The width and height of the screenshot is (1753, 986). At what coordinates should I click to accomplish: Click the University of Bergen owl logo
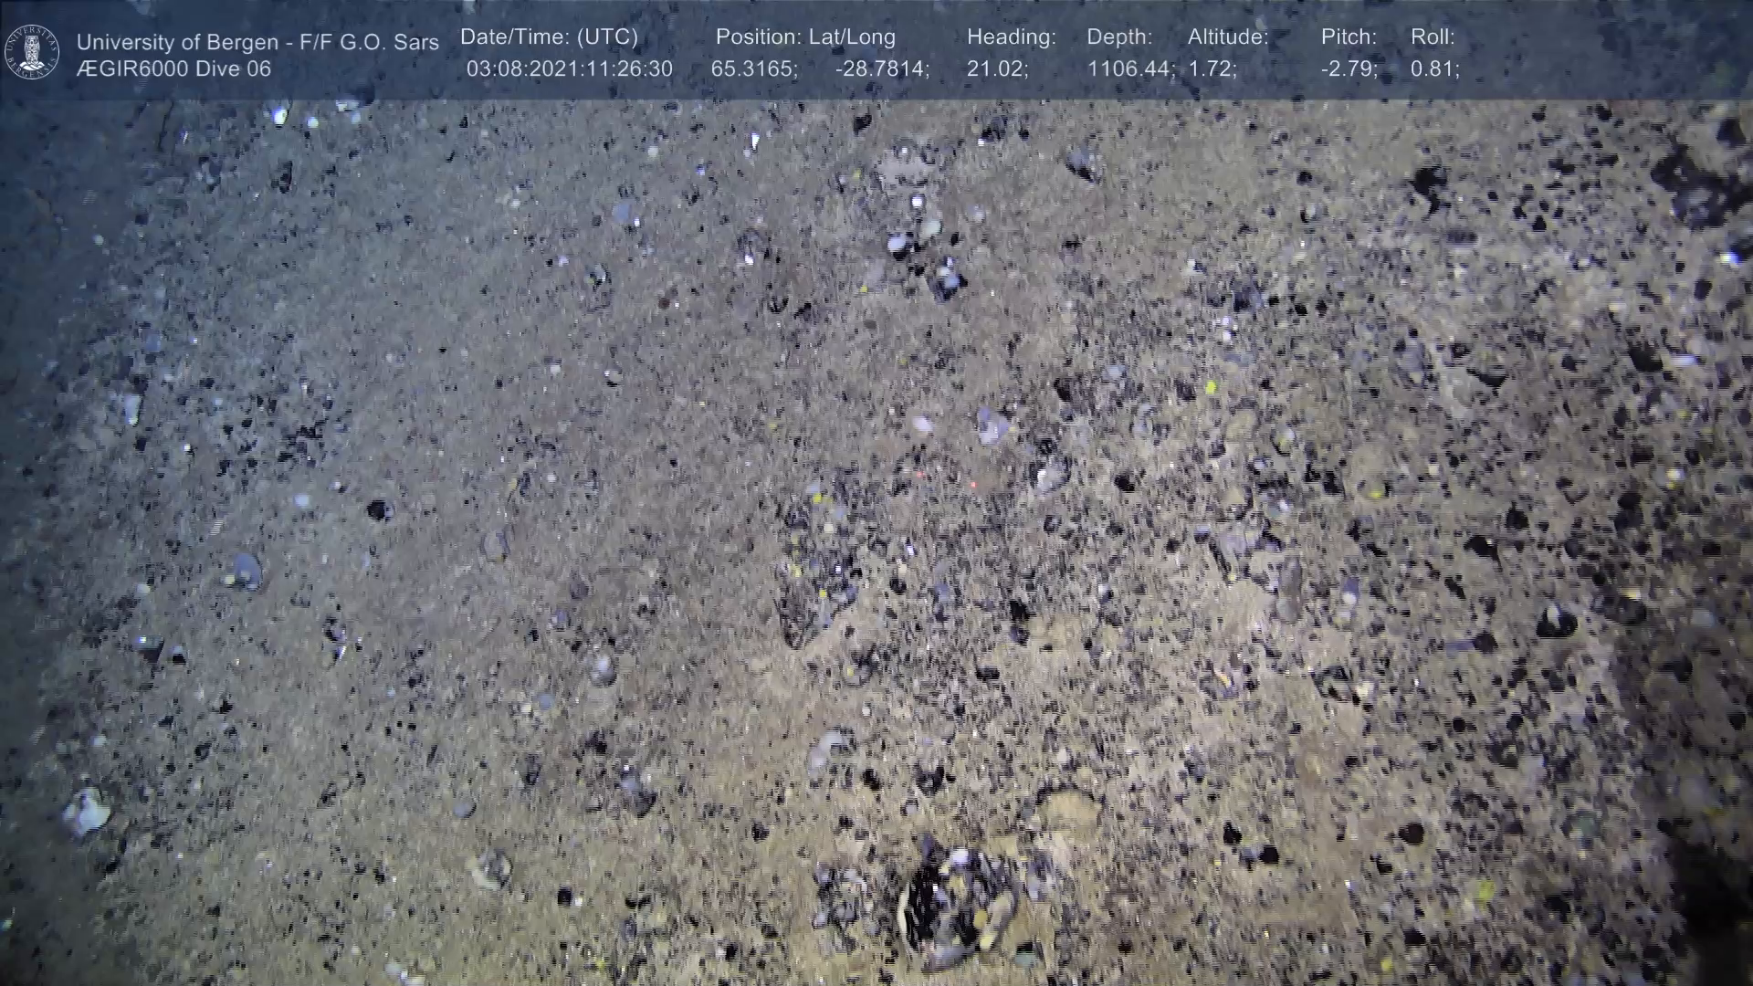32,51
